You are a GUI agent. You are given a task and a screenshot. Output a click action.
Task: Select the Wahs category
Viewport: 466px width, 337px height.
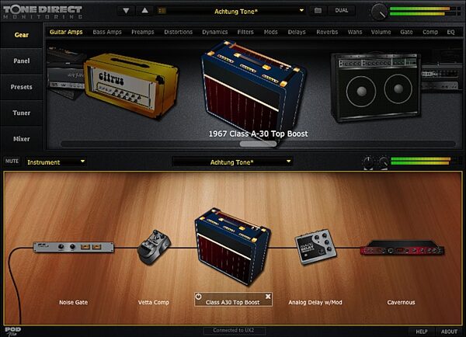(355, 32)
